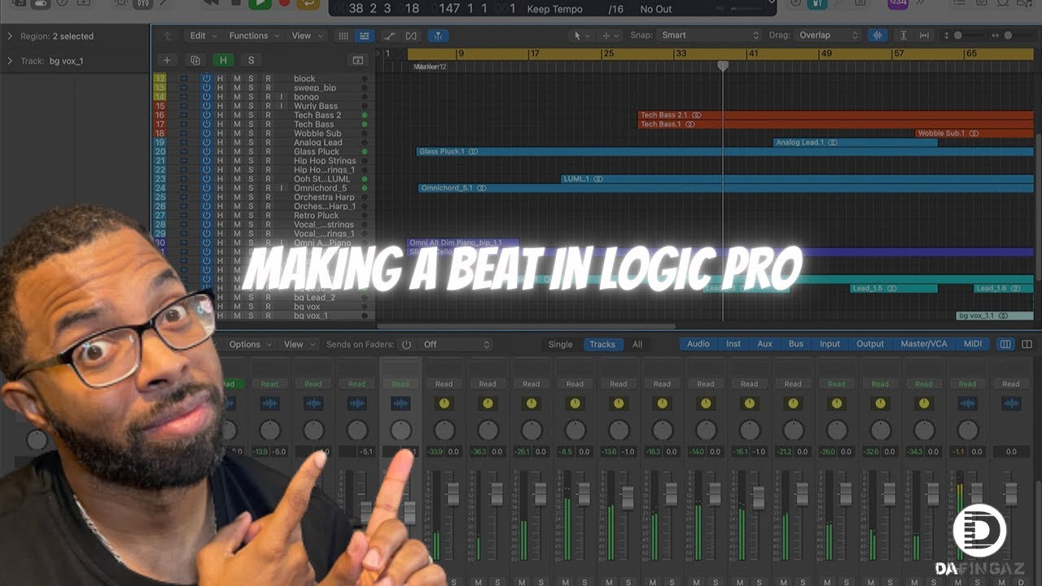The width and height of the screenshot is (1042, 586).
Task: Open the secondary command-click tool menu
Action: pos(610,36)
